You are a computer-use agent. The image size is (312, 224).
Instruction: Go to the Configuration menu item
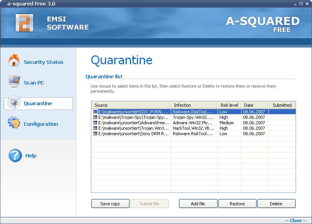[x=41, y=124]
